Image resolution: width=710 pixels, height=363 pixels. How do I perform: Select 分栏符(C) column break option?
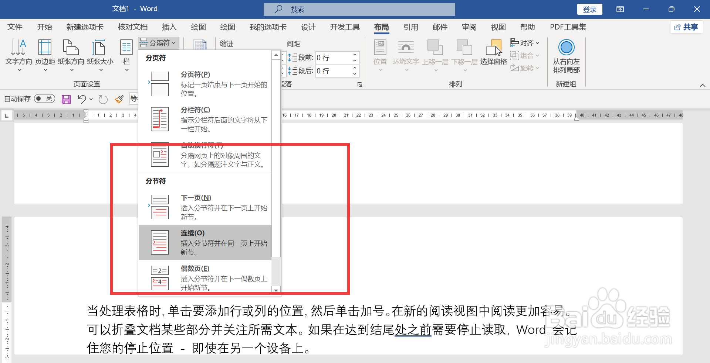tap(205, 120)
